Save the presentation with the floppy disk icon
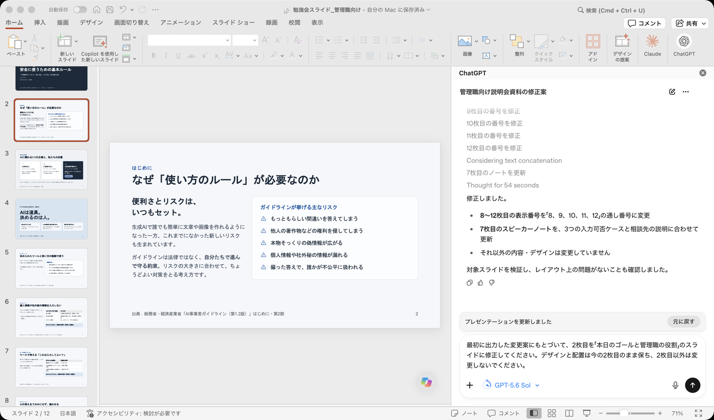 [x=110, y=10]
